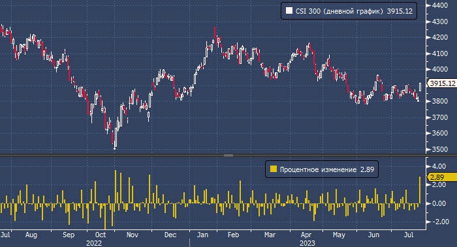Click the 3700 price axis label
Image resolution: width=457 pixels, height=247 pixels.
(440, 117)
